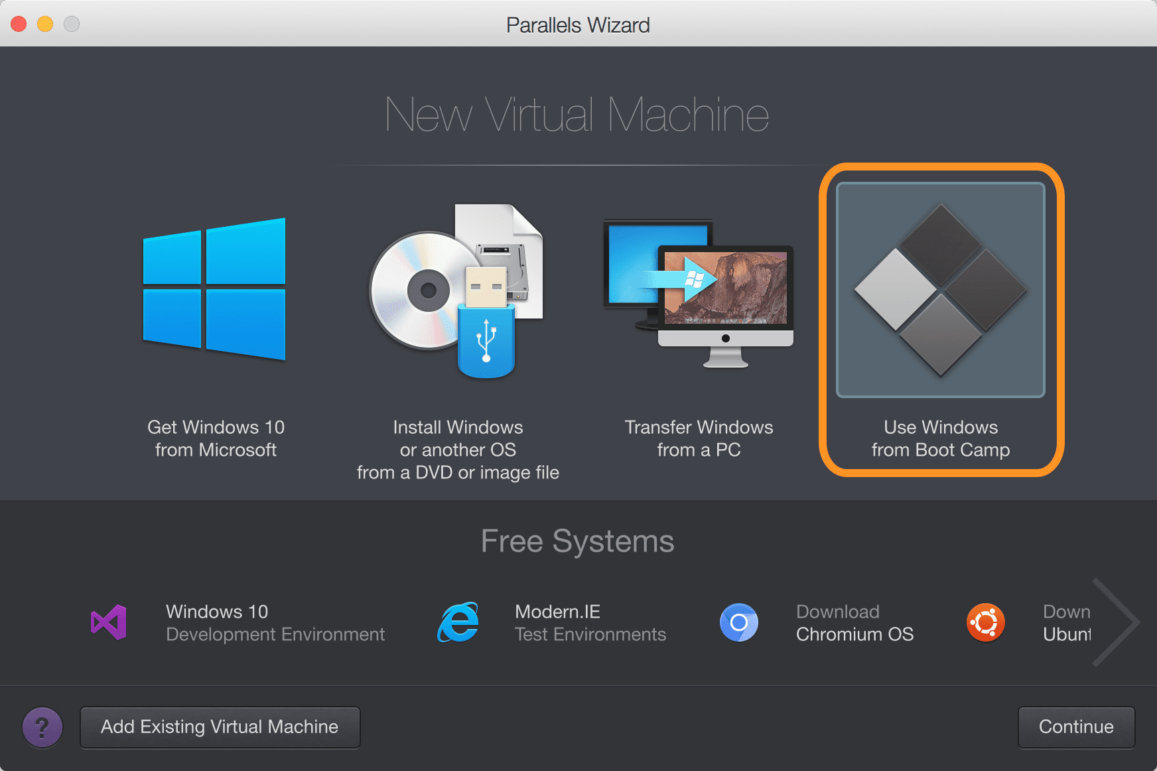1157x771 pixels.
Task: Click Add Existing Virtual Machine button
Action: coord(220,727)
